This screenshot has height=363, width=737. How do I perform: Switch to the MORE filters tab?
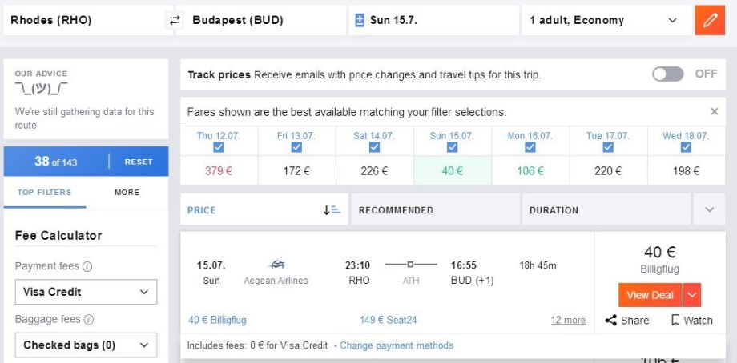click(x=127, y=193)
